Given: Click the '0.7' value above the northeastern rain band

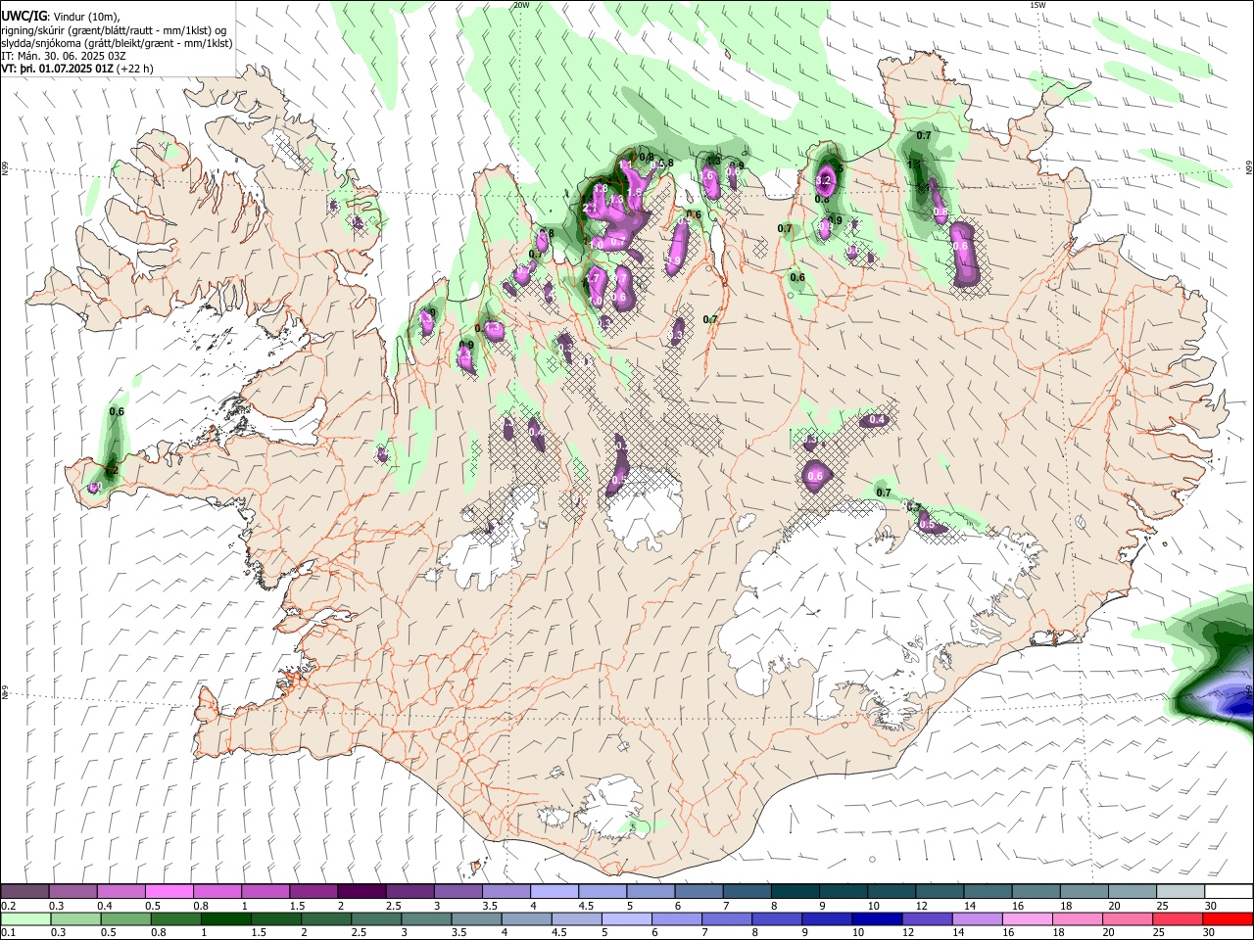Looking at the screenshot, I should coord(923,134).
